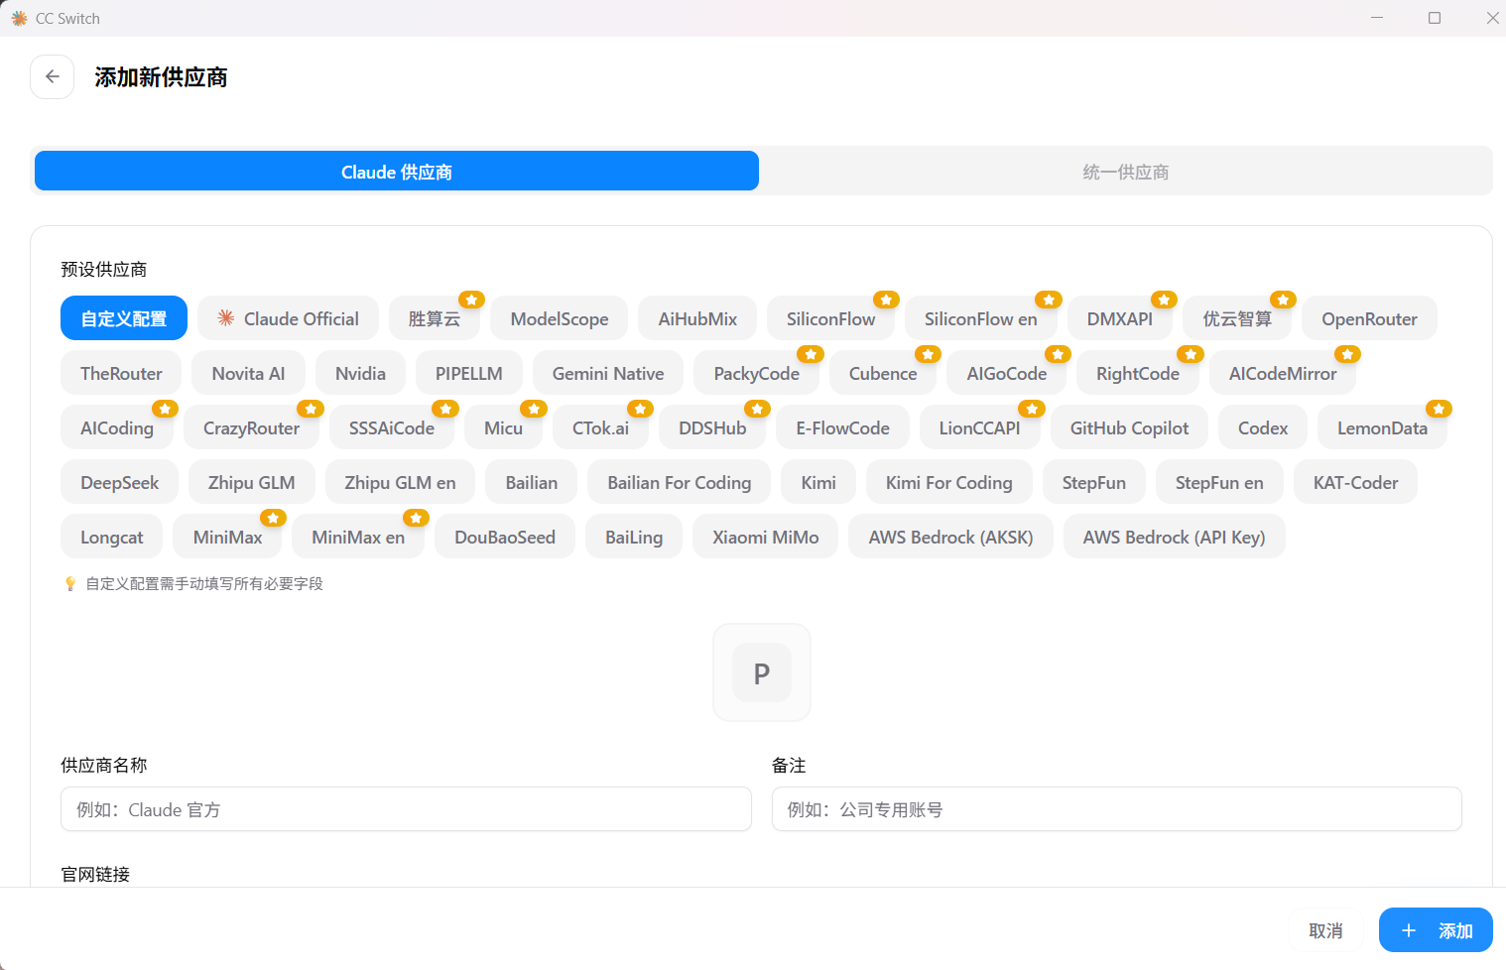Select Bailian preset
This screenshot has width=1506, height=970.
pyautogui.click(x=531, y=482)
